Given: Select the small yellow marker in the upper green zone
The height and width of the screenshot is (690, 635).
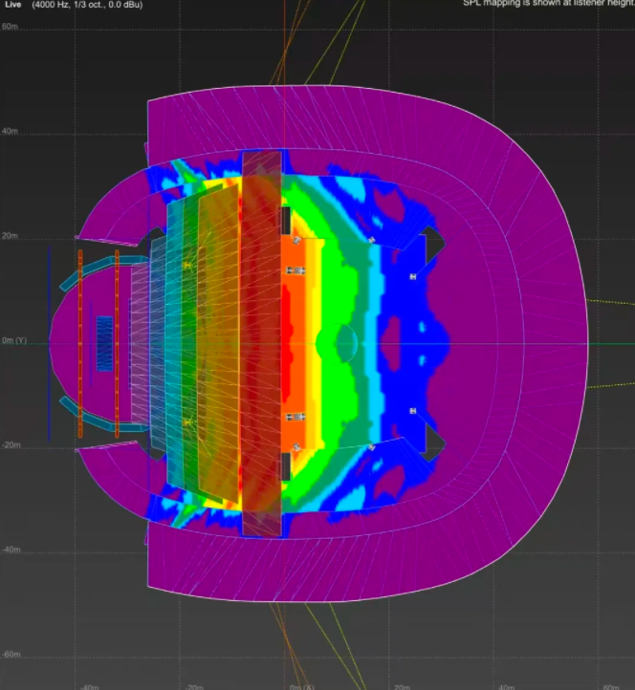Looking at the screenshot, I should click(187, 264).
